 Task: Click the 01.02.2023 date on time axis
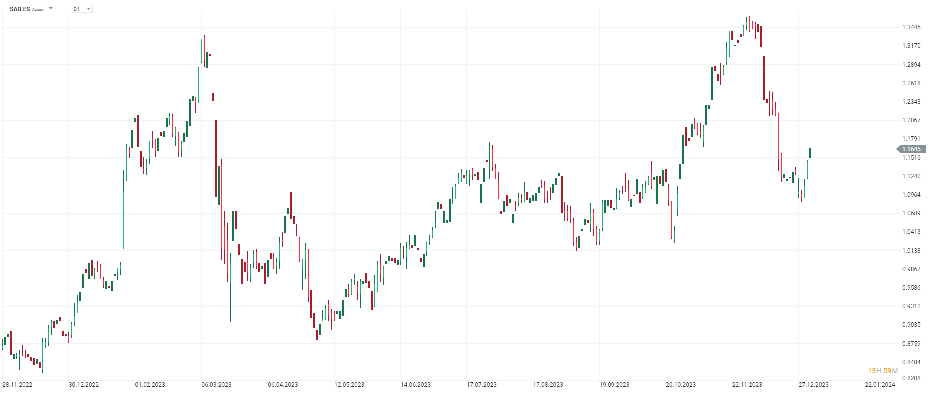click(150, 385)
